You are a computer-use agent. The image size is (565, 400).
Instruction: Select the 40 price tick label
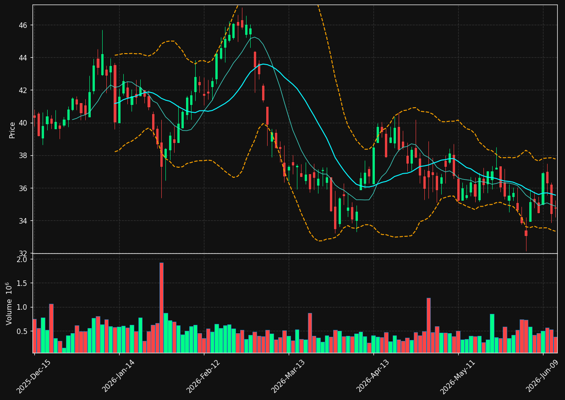22,123
